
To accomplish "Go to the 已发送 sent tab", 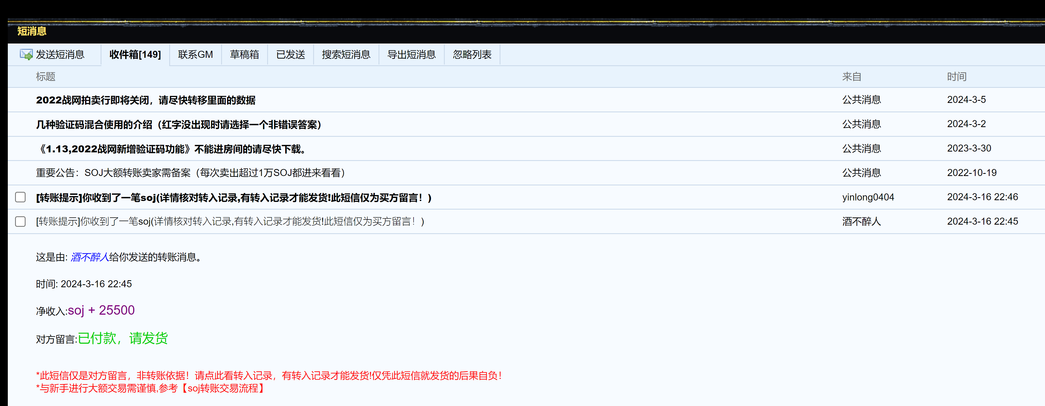I will tap(291, 55).
